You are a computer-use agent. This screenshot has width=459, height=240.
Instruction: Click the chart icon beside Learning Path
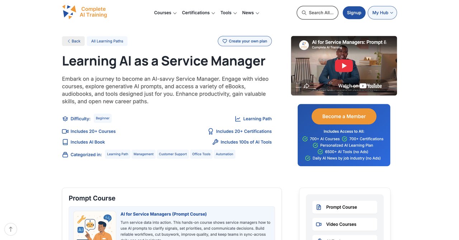click(x=238, y=119)
